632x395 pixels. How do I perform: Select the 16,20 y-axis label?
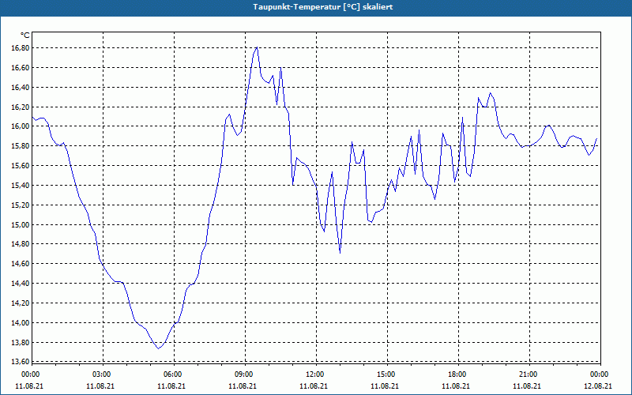[x=21, y=107]
